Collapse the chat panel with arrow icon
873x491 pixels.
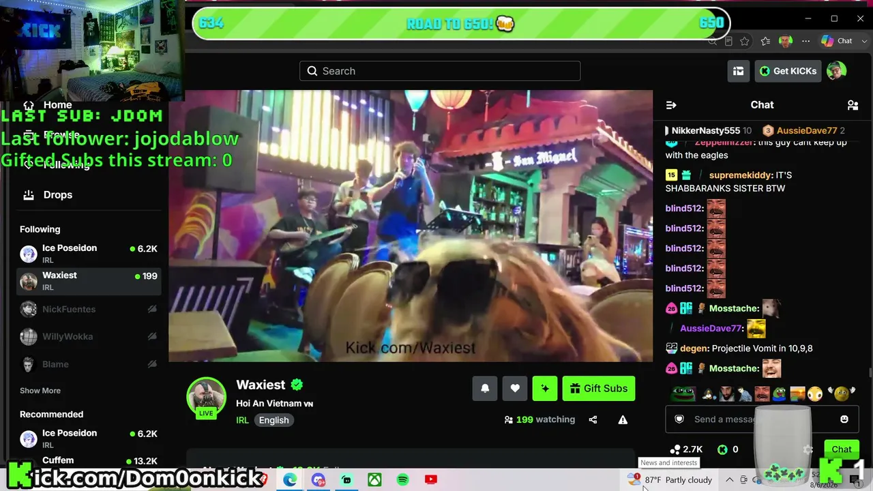[671, 105]
